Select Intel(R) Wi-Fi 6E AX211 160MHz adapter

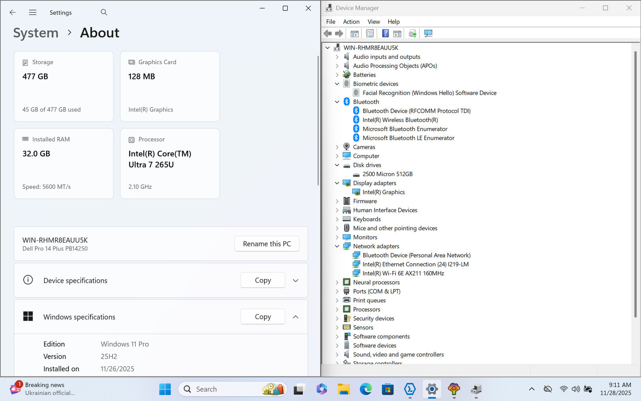click(x=403, y=273)
